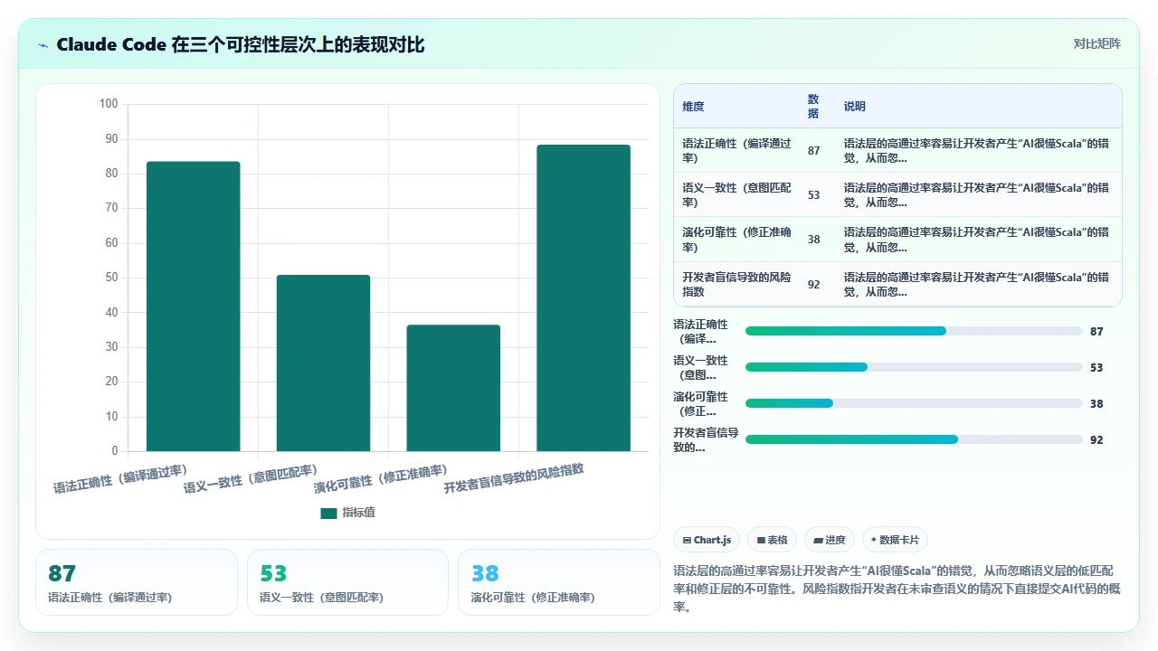Click the x-axis label 语法正确性（编译通过率）
The image size is (1158, 651).
(120, 479)
